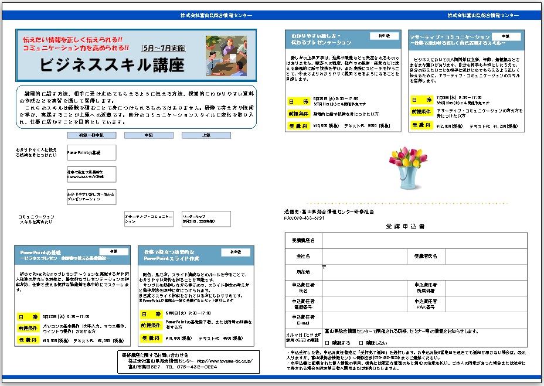Select the 初級～初中級 level column header
Image resolution: width=544 pixels, height=386 pixels.
pos(91,135)
